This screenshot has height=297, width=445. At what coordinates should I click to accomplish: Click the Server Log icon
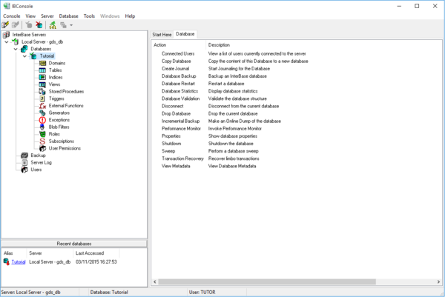(24, 162)
